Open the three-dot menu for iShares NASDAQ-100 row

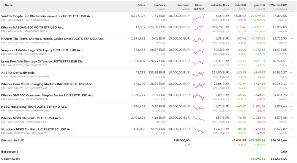[x=292, y=27]
